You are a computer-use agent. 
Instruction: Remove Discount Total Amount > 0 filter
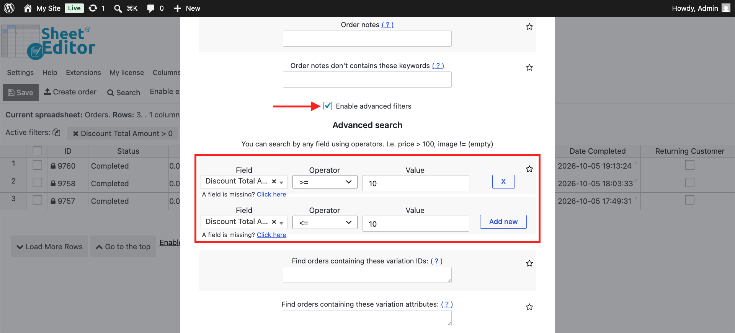(x=76, y=134)
